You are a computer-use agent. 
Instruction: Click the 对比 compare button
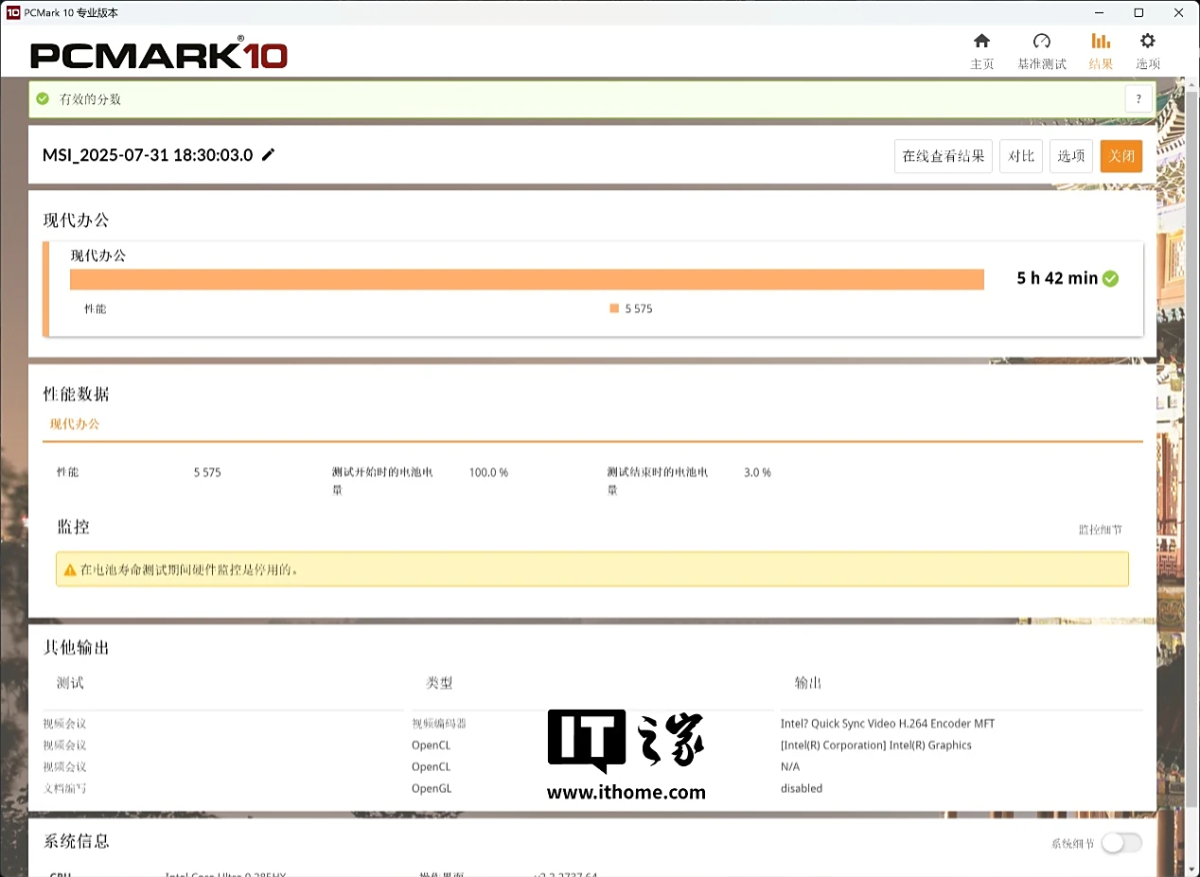point(1020,156)
